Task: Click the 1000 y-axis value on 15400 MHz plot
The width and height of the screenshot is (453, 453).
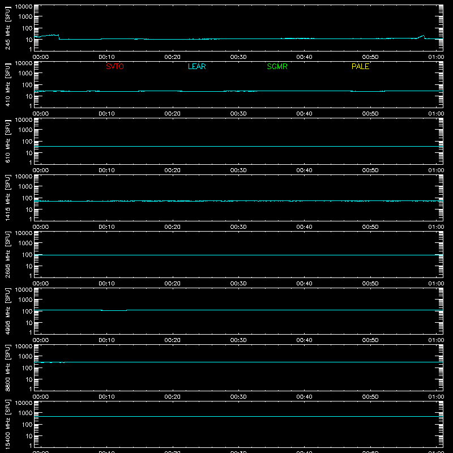Action: 25,413
